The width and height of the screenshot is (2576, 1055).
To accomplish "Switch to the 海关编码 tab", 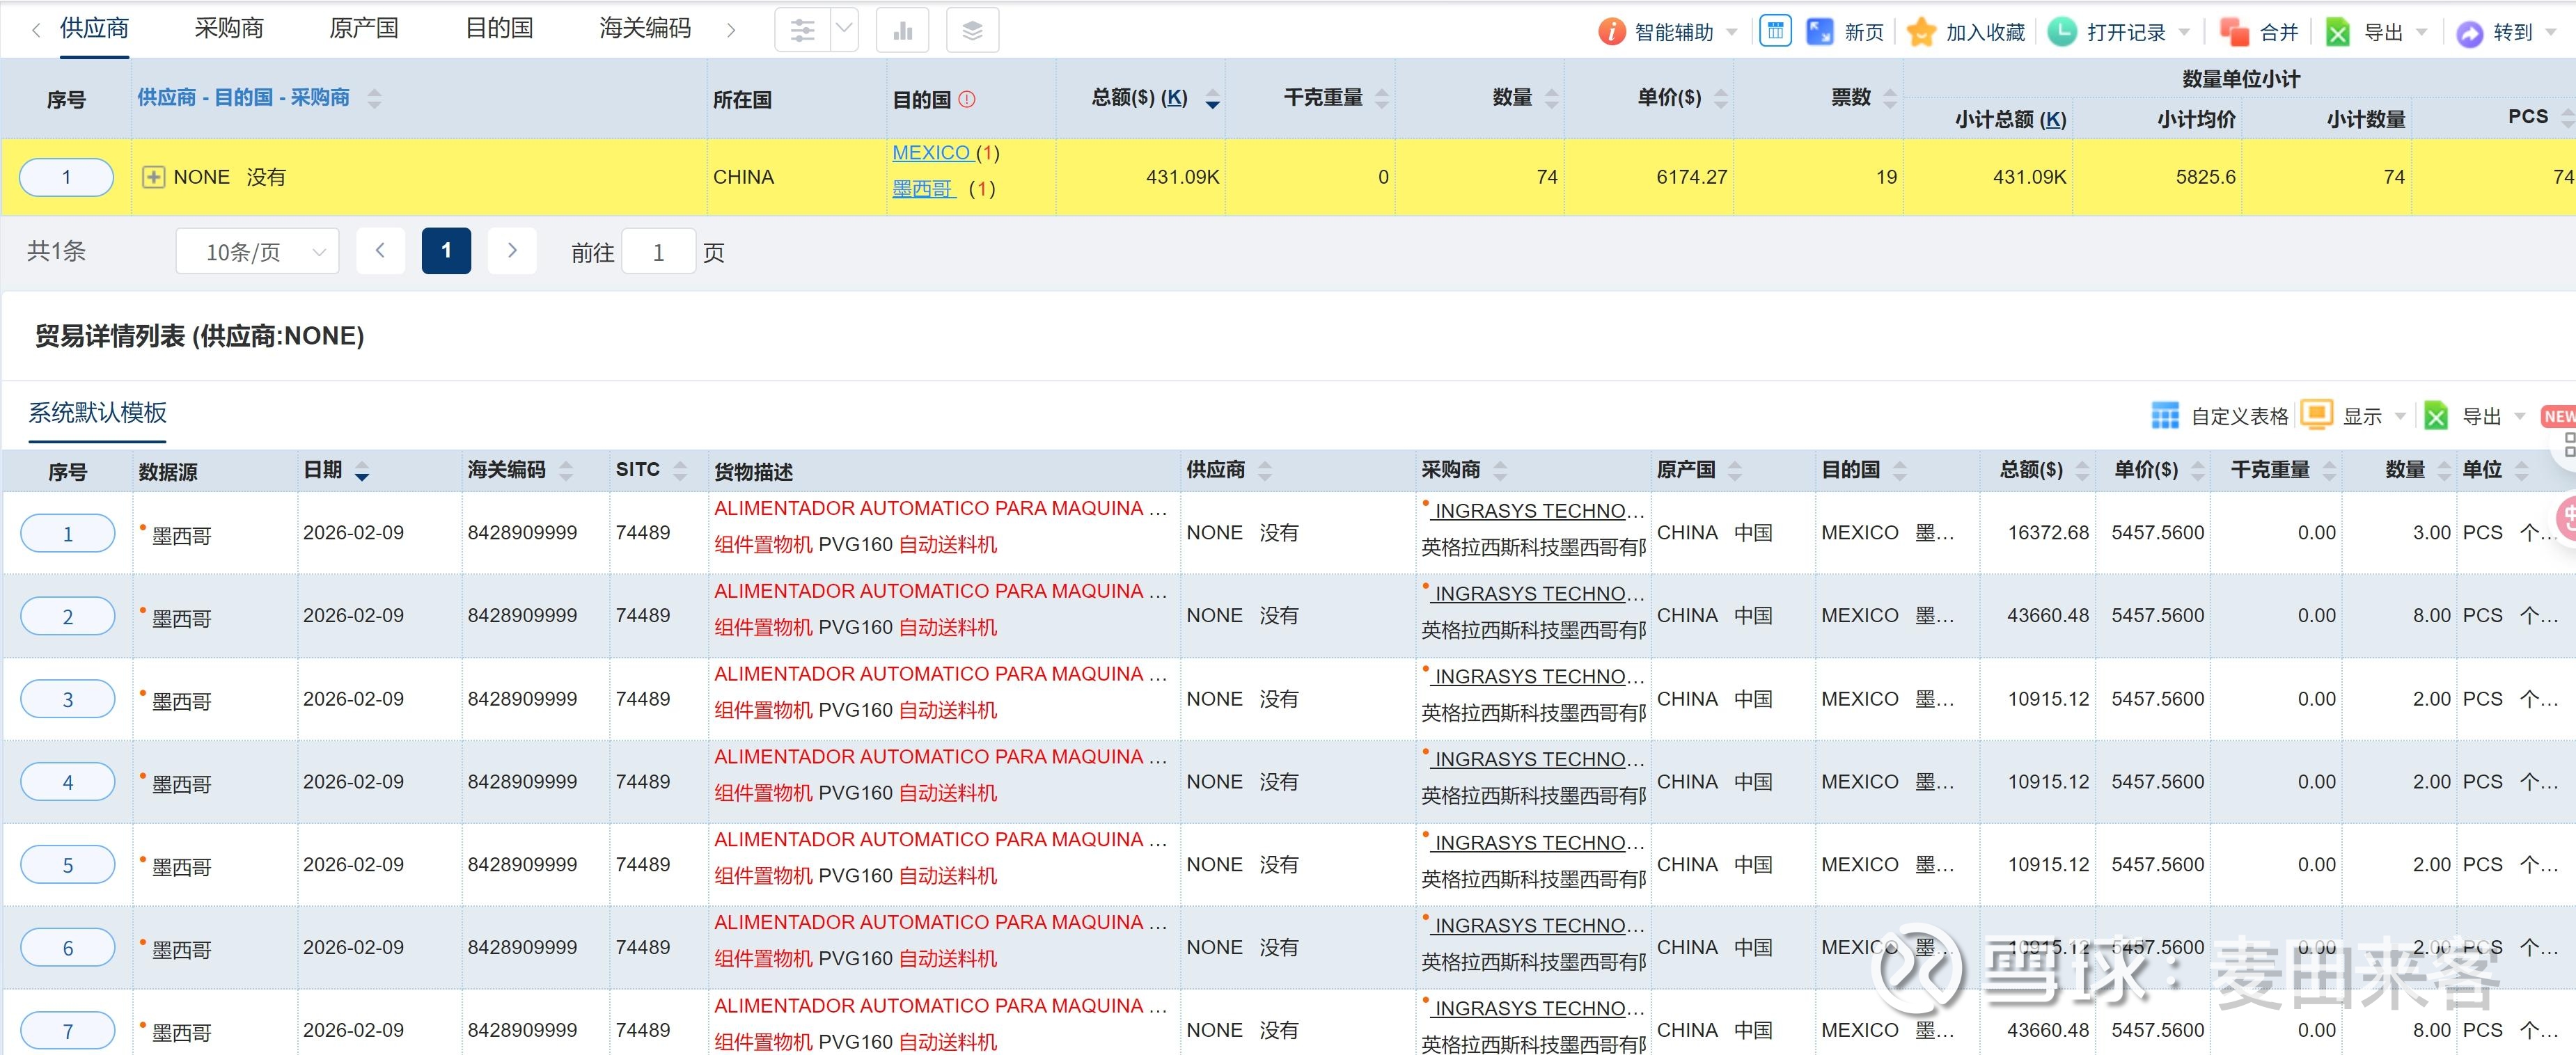I will click(645, 29).
